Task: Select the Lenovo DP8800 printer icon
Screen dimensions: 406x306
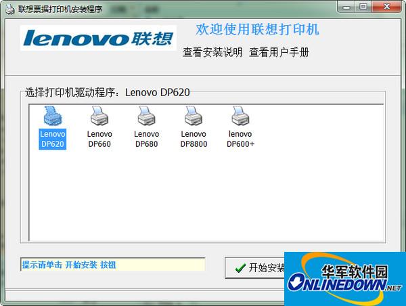Action: (194, 116)
